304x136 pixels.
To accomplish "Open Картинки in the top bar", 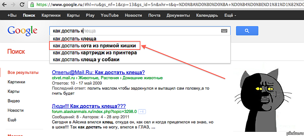I will tap(51, 15).
